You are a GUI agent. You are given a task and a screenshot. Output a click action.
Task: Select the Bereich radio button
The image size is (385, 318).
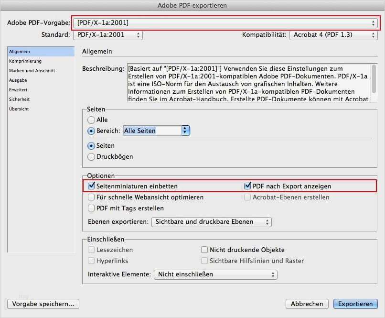91,131
